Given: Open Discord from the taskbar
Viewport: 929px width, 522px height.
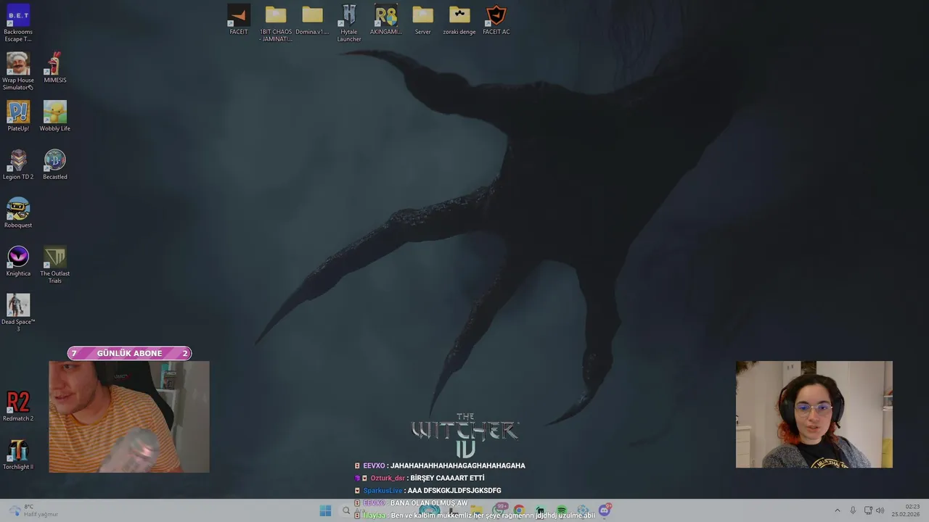Looking at the screenshot, I should pyautogui.click(x=605, y=510).
